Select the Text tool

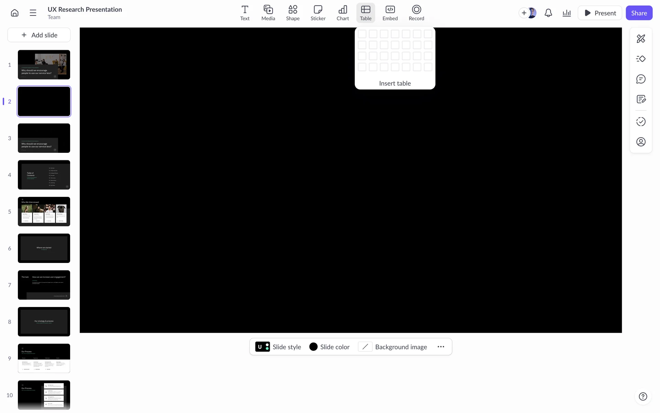[245, 13]
